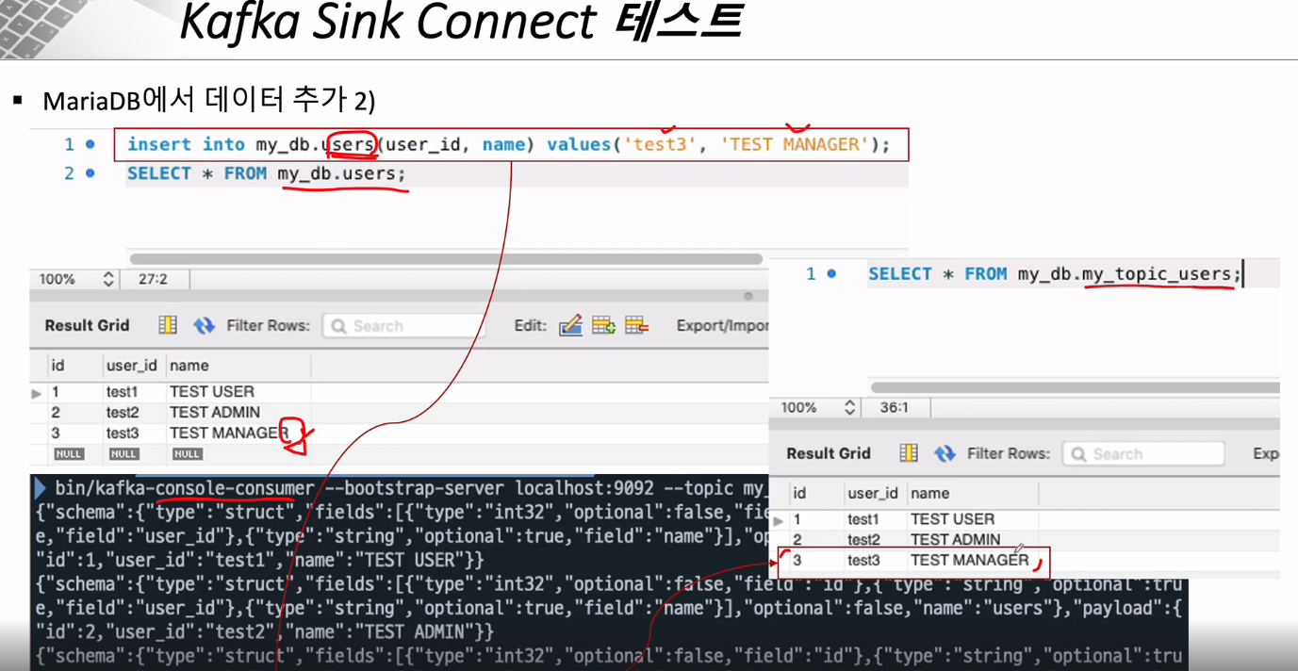Click the name header in my_topic_users table
Viewport: 1298px width, 671px height.
point(929,493)
